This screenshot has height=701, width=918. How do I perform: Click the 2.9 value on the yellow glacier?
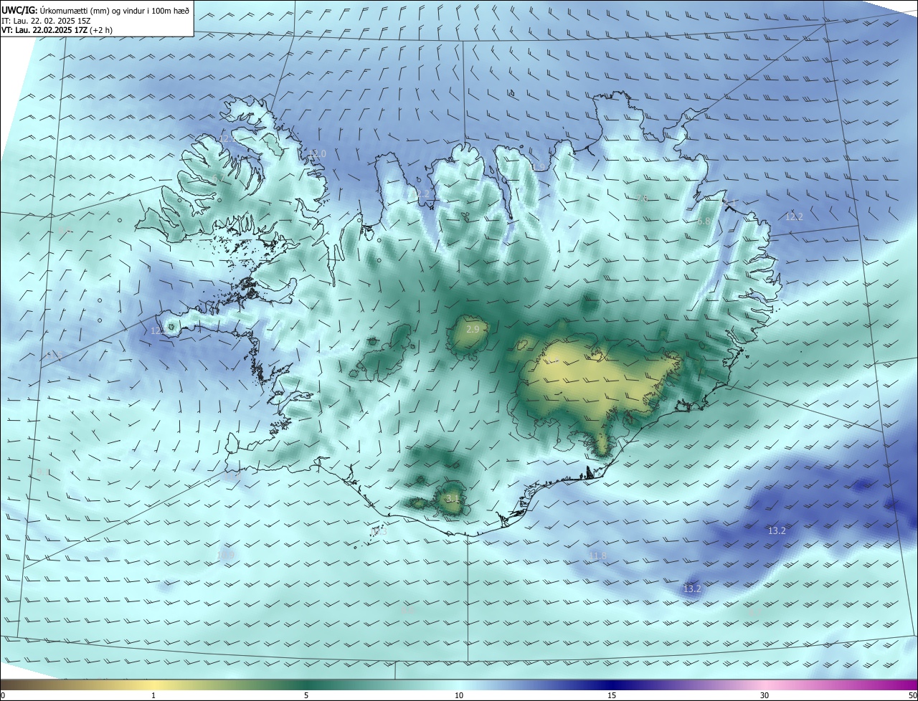pos(473,330)
